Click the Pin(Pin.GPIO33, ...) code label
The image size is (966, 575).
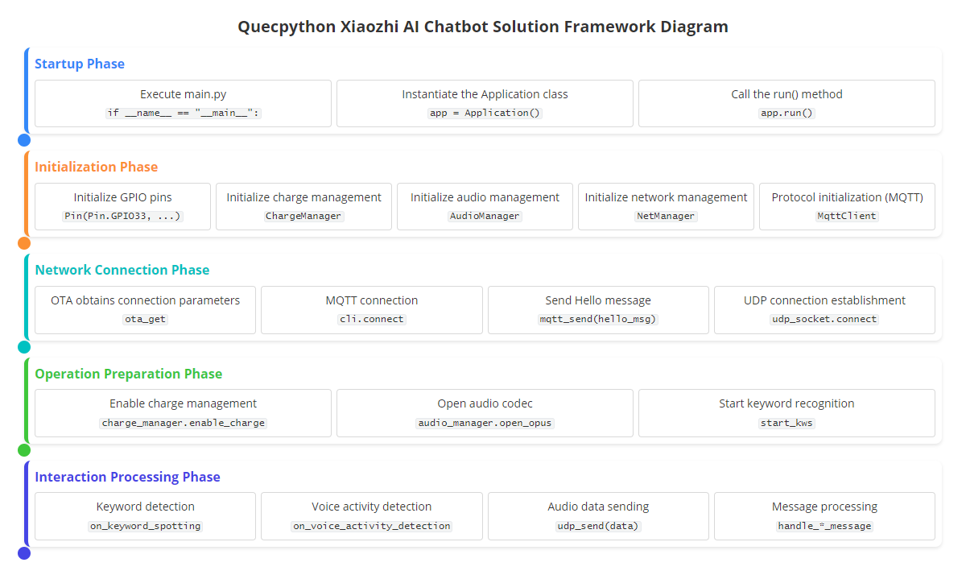(122, 216)
